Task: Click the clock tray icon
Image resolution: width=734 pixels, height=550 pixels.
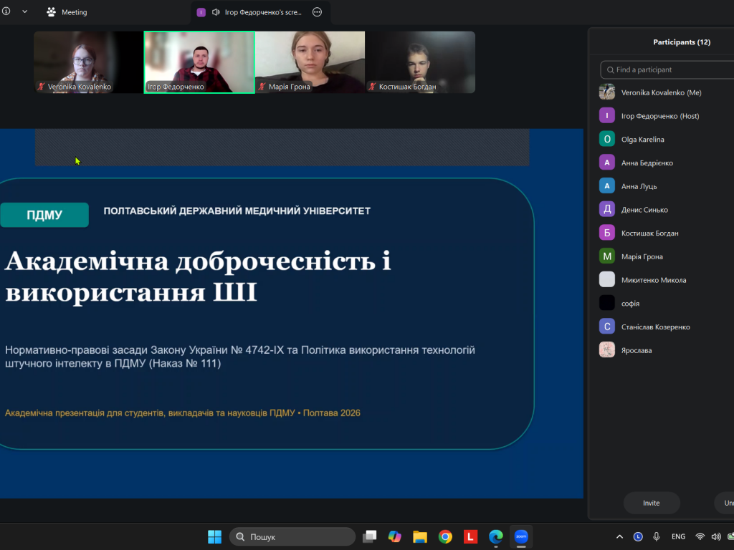Action: coord(637,537)
